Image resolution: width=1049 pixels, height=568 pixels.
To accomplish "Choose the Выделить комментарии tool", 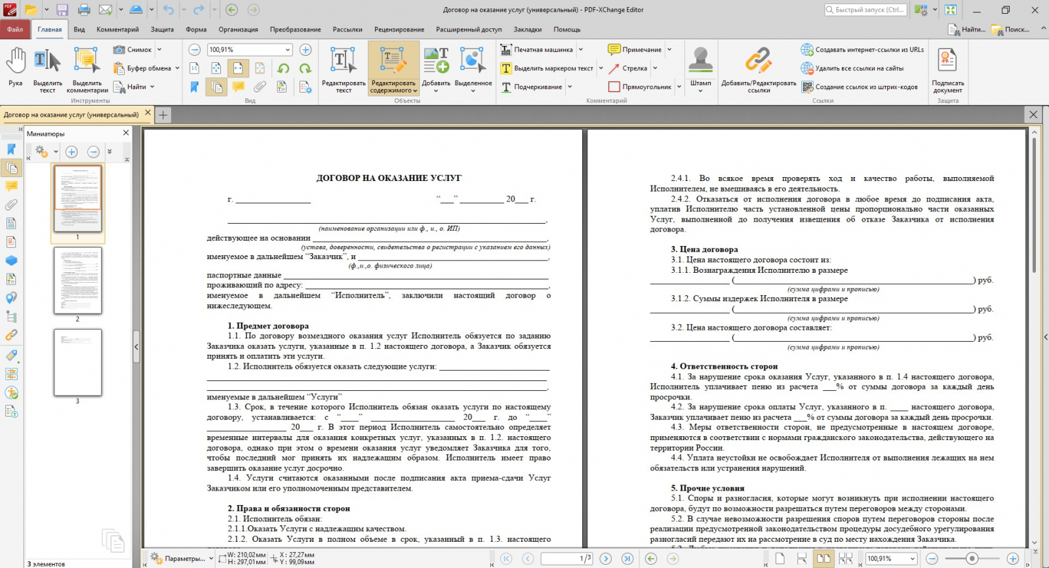I will [x=87, y=70].
